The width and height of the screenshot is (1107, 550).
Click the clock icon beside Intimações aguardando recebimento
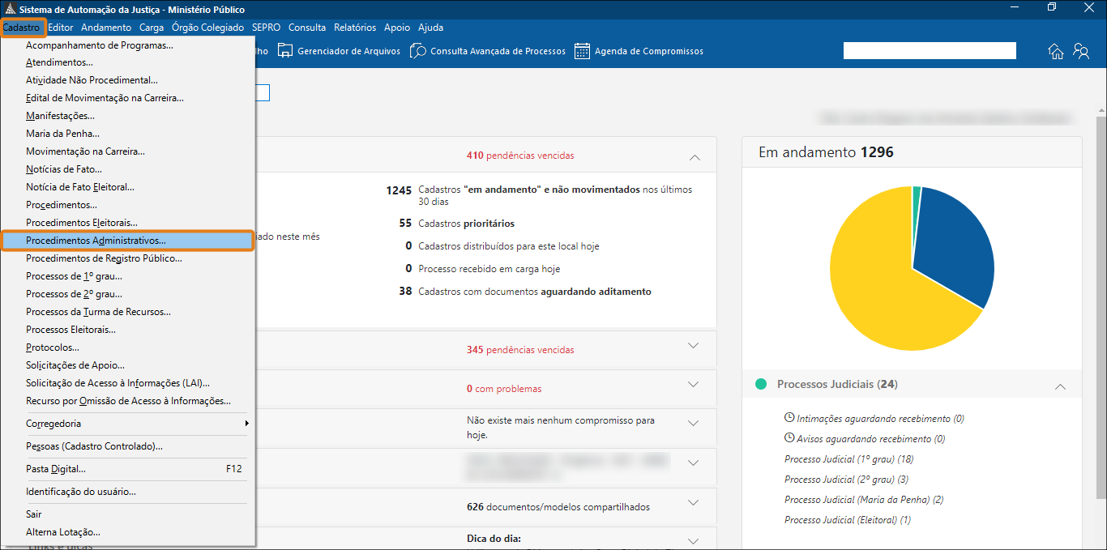(789, 418)
